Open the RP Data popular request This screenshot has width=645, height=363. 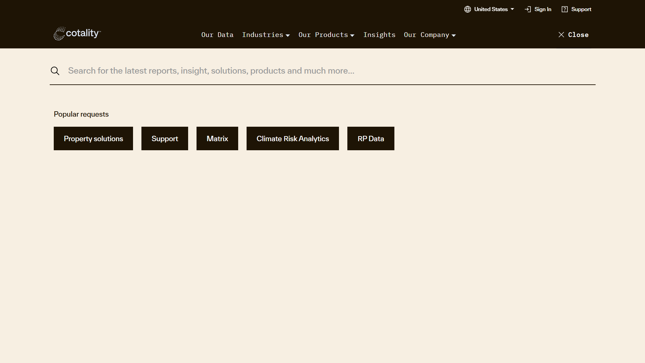click(x=371, y=138)
